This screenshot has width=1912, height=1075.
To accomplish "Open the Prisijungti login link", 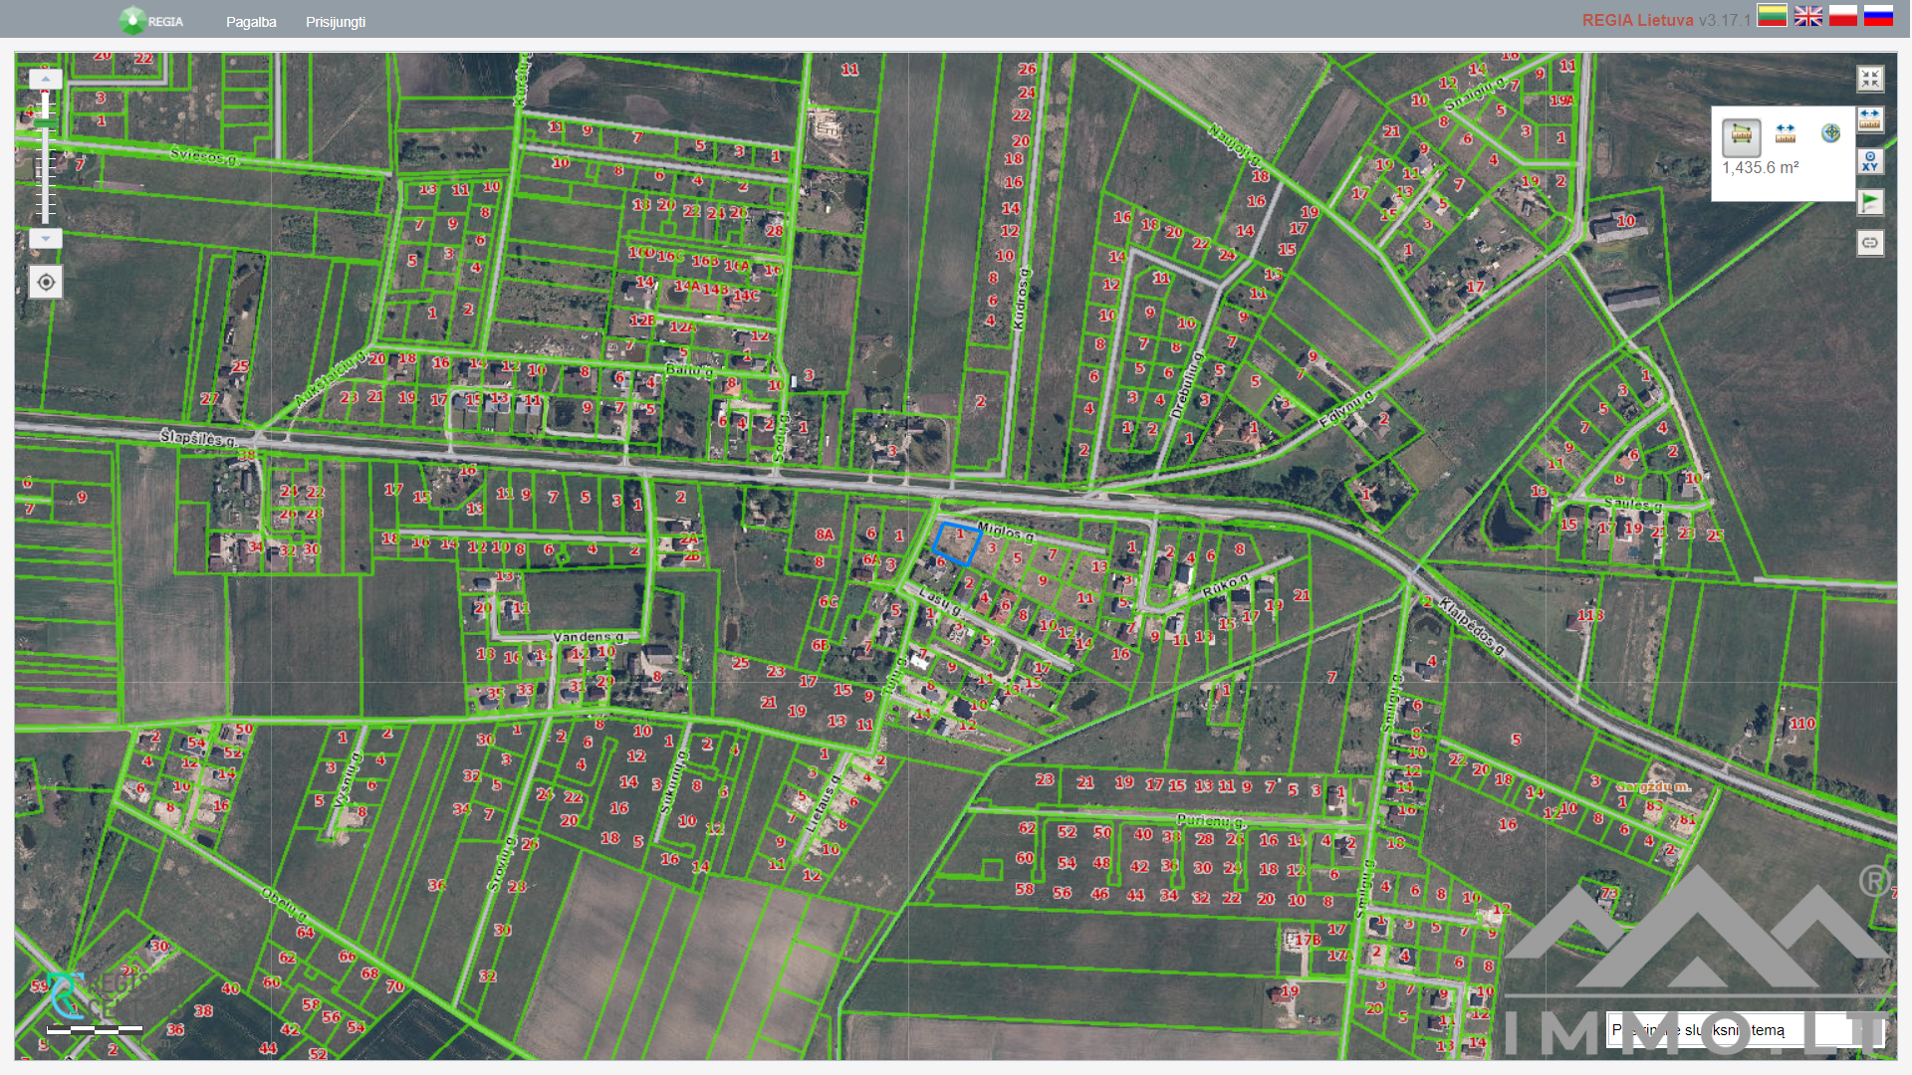I will point(336,22).
